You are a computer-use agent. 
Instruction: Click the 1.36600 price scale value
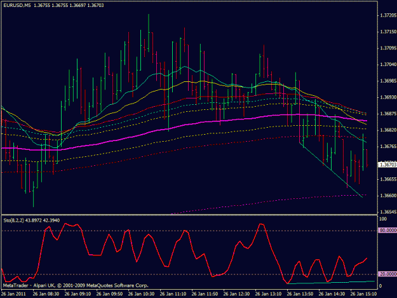388,196
